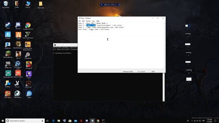This screenshot has width=219, height=123.
Task: Switch to Command Prompt on the taskbar
Action: click(103, 121)
